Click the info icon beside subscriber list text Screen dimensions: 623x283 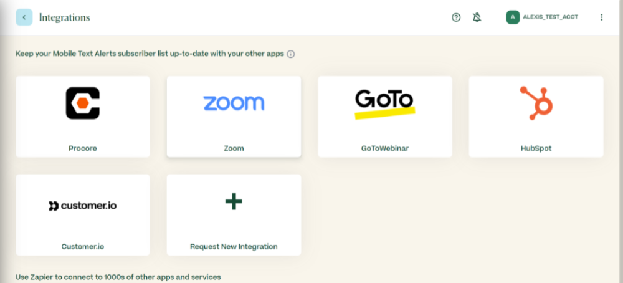(x=291, y=54)
